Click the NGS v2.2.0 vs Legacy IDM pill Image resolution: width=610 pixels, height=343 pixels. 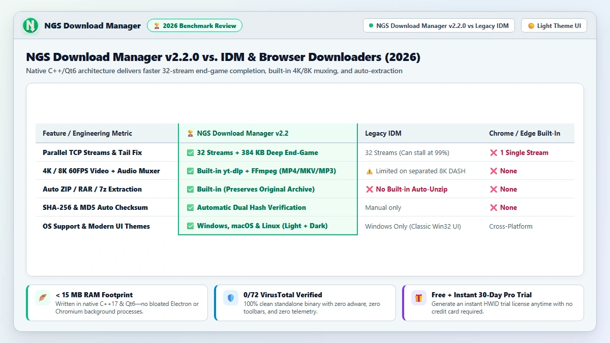(439, 25)
